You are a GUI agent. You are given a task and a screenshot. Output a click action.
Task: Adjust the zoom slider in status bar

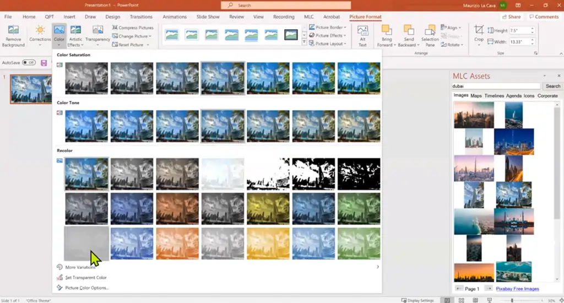point(512,300)
